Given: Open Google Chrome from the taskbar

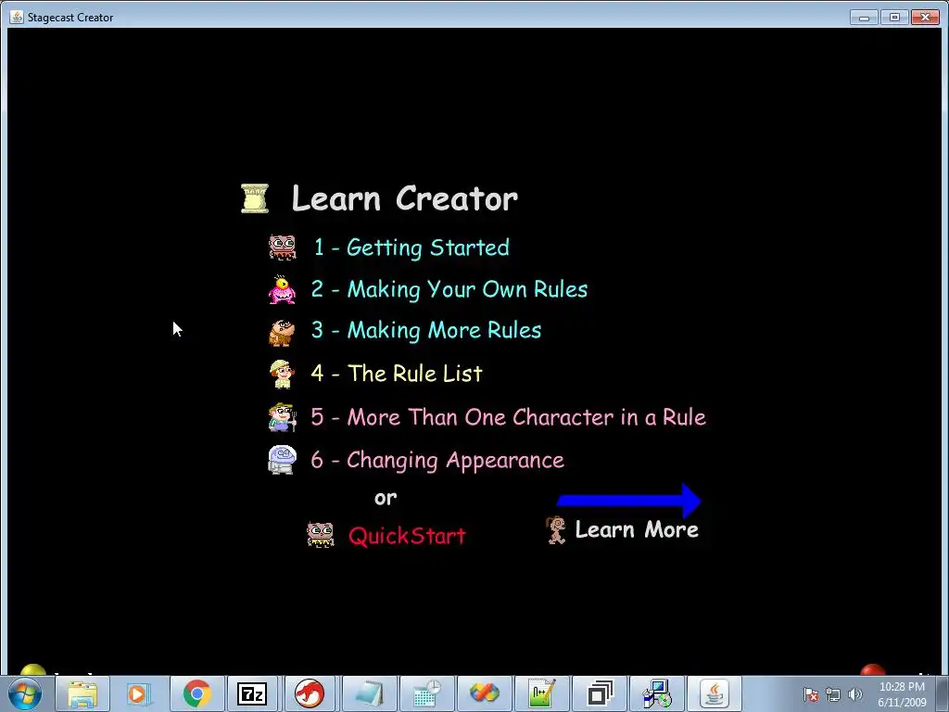Looking at the screenshot, I should (197, 693).
